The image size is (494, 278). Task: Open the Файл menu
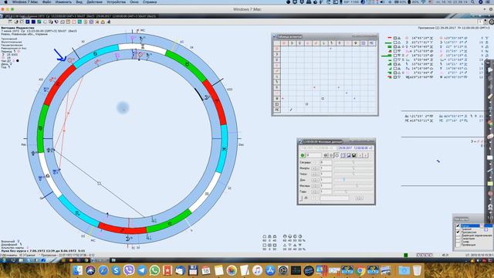coord(46,2)
